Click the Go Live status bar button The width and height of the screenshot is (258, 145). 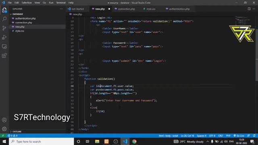click(239, 136)
